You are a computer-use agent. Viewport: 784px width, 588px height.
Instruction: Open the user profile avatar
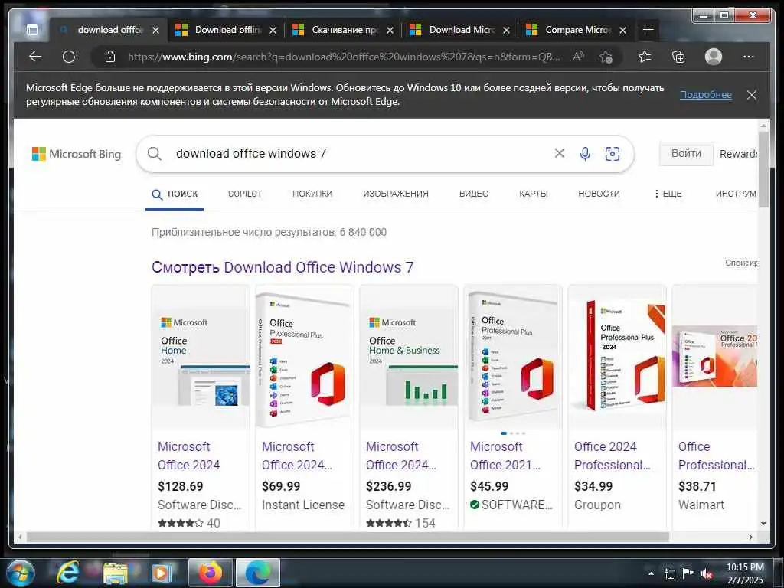coord(714,57)
